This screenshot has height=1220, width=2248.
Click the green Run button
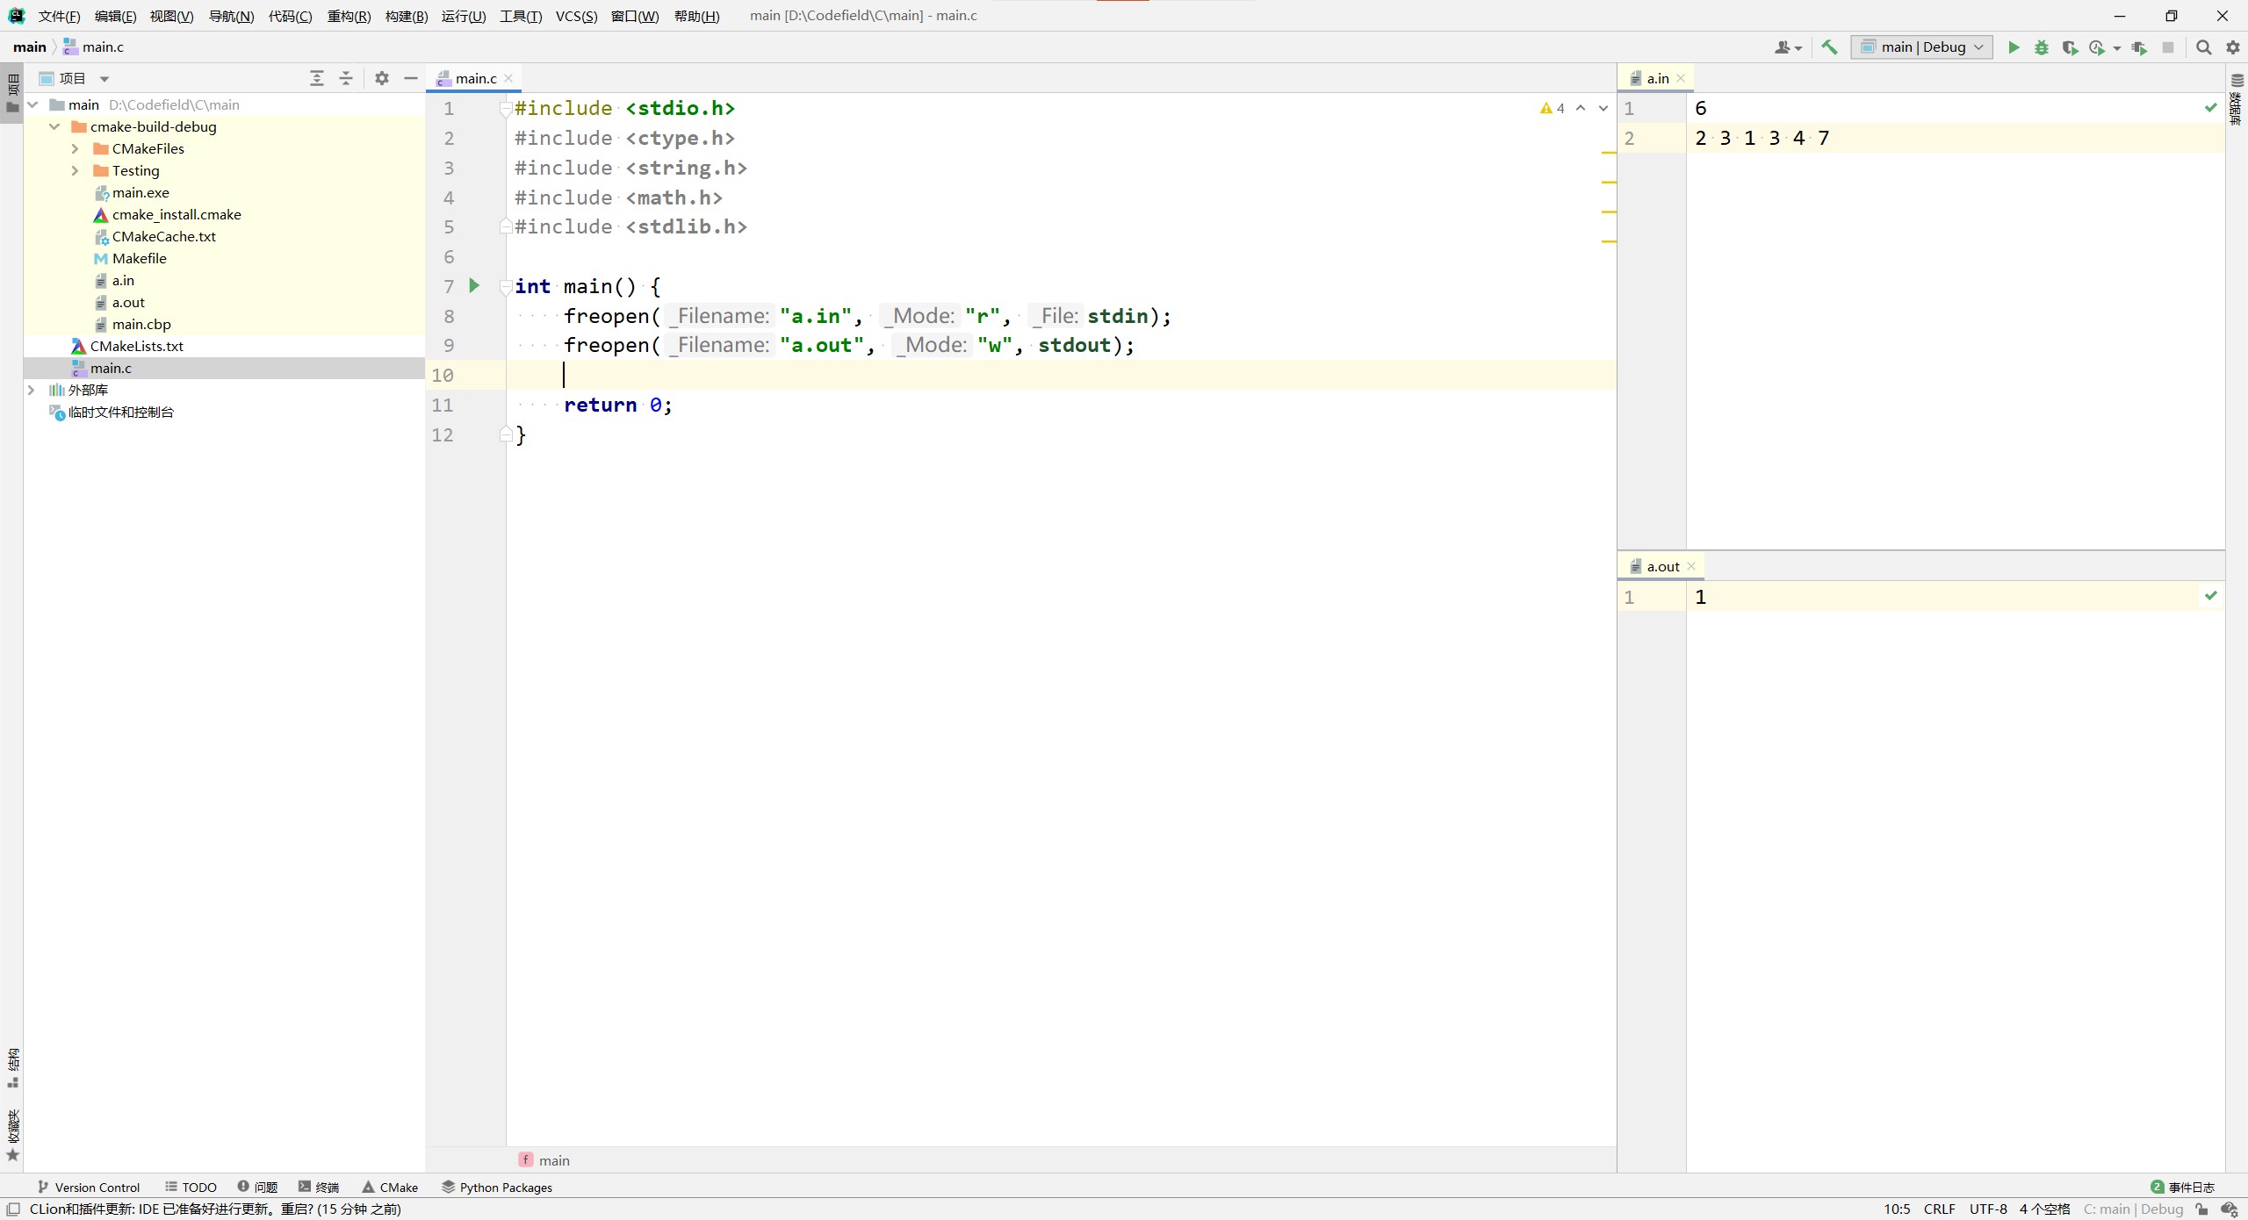coord(2014,47)
